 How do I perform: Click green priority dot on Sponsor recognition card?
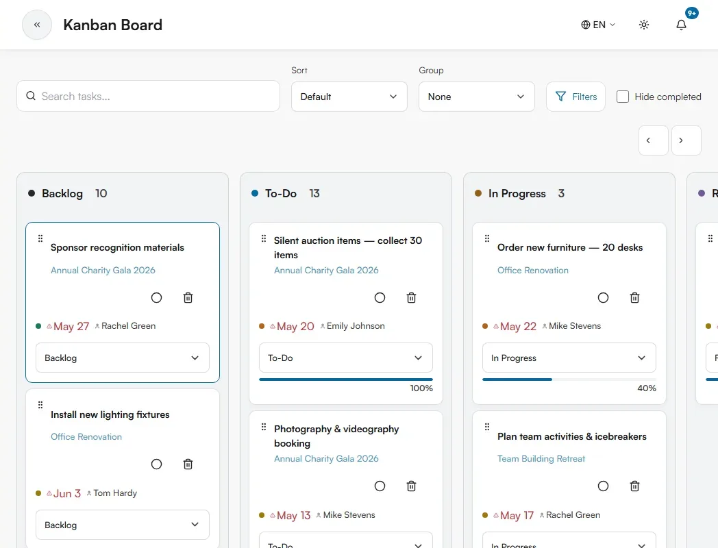pos(38,326)
